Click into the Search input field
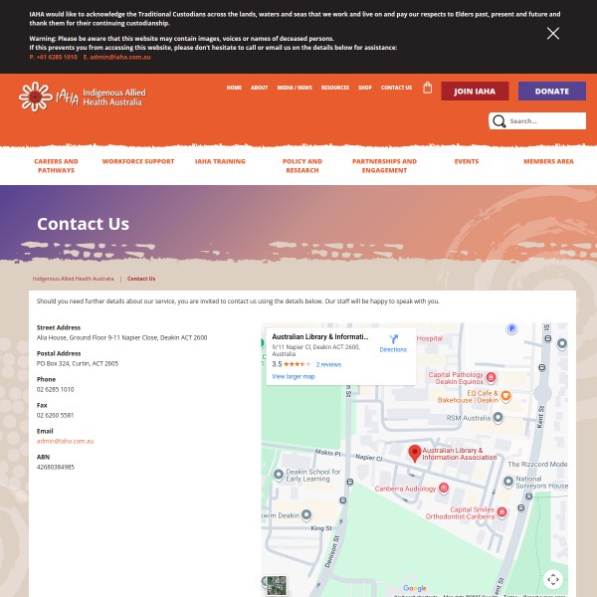The image size is (597, 597). coord(544,121)
